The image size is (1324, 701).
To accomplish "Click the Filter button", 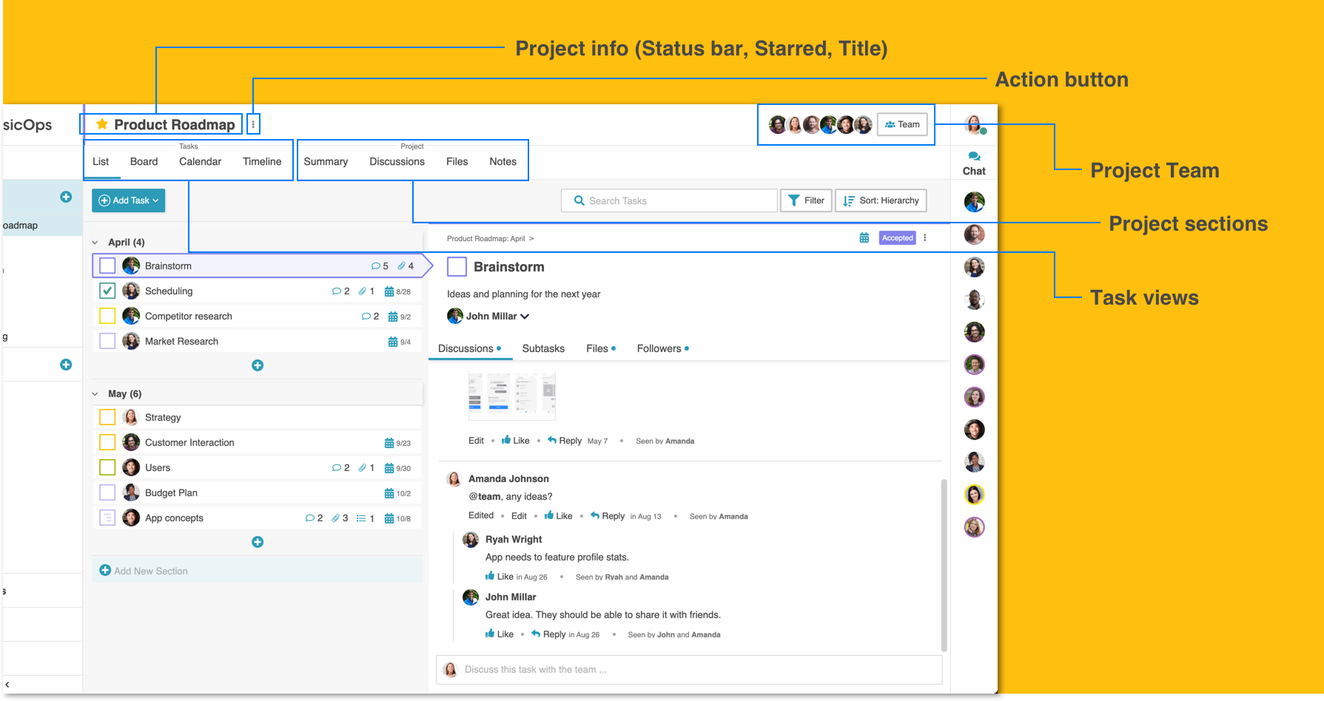I will (x=807, y=200).
